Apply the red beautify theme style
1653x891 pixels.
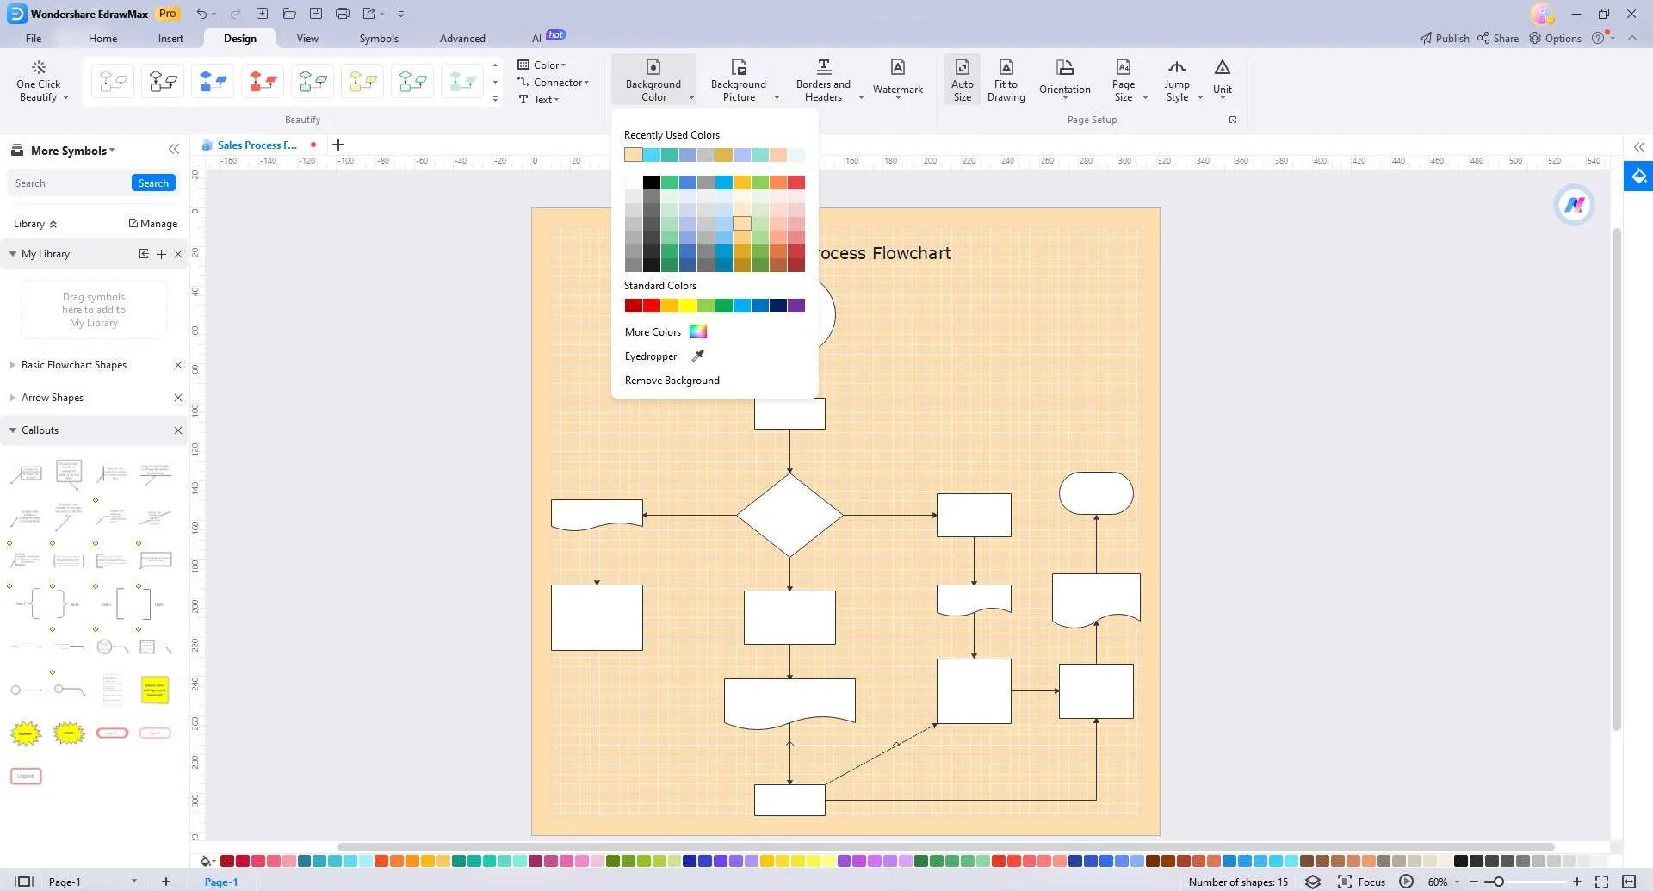point(263,82)
